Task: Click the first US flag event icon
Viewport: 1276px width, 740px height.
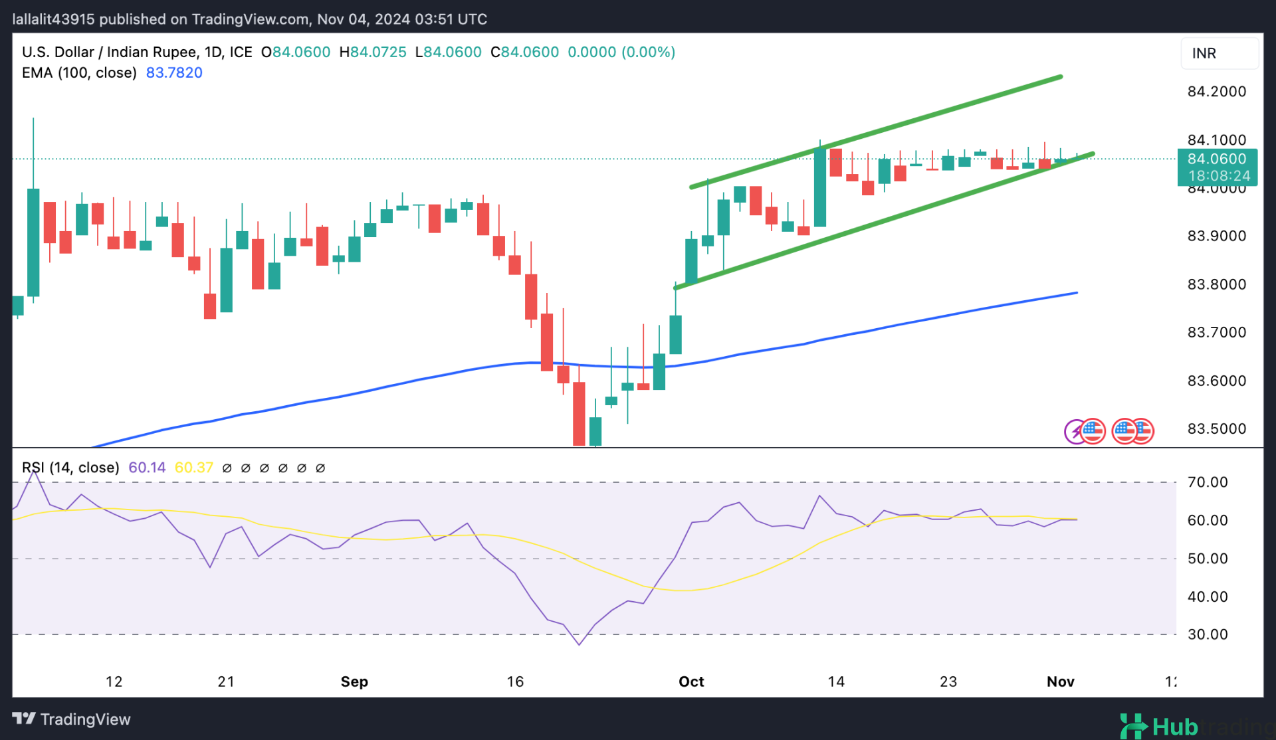Action: pyautogui.click(x=1093, y=431)
